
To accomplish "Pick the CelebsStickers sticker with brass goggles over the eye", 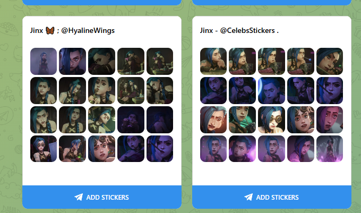I will (271, 120).
